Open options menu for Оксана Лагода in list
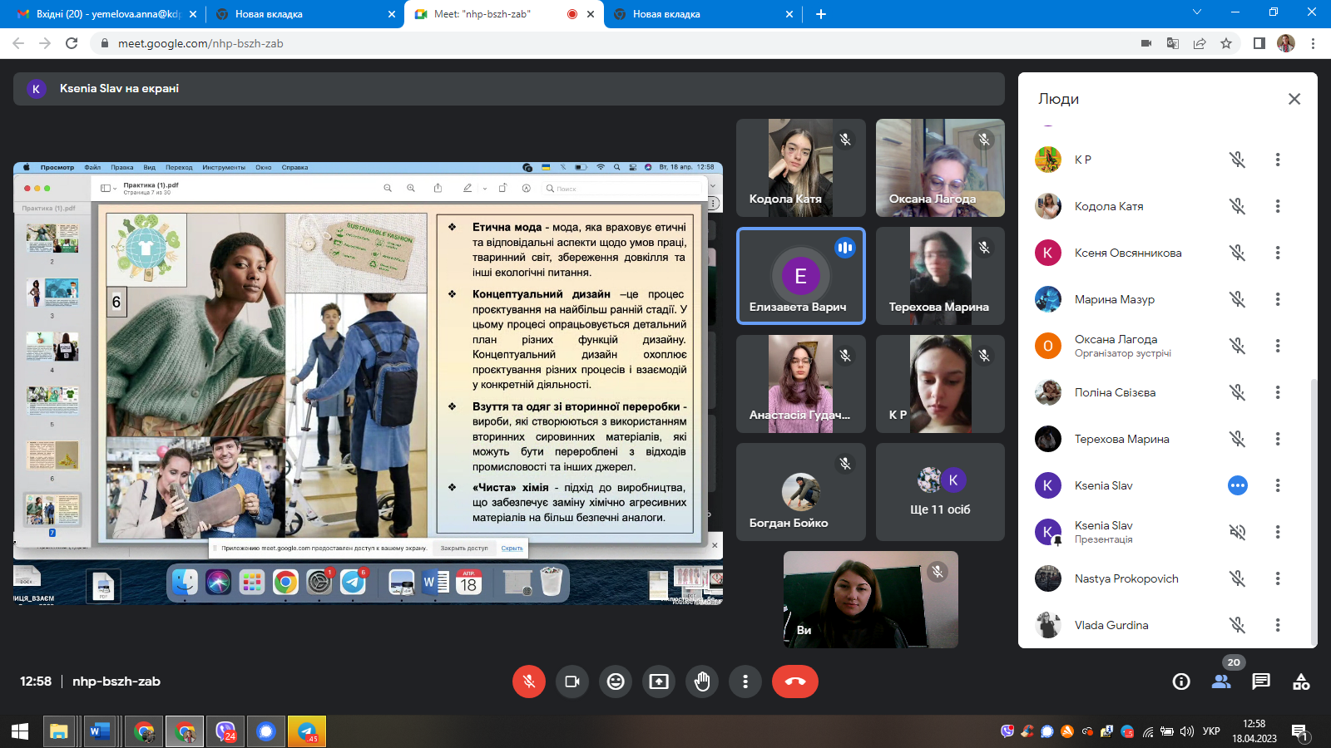1331x748 pixels. point(1278,346)
